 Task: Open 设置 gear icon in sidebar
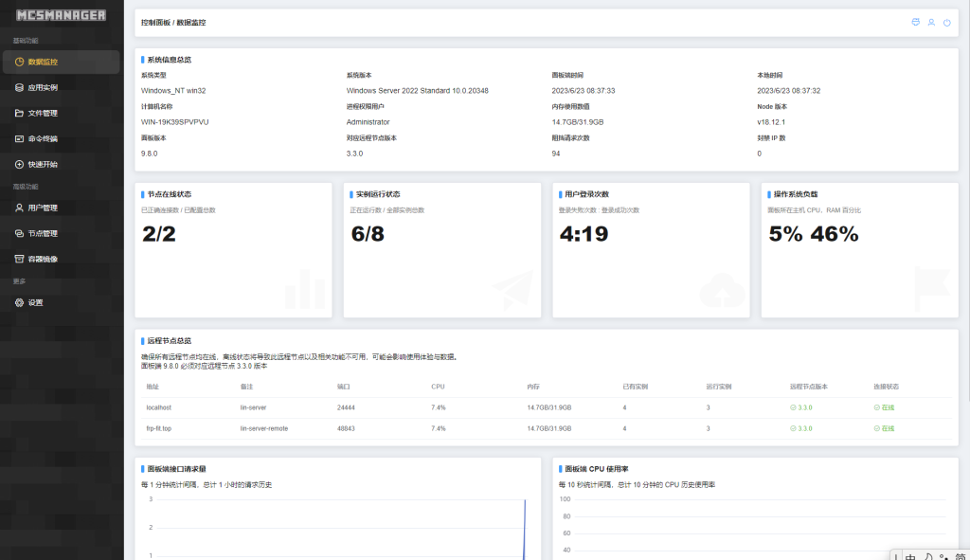(x=19, y=303)
